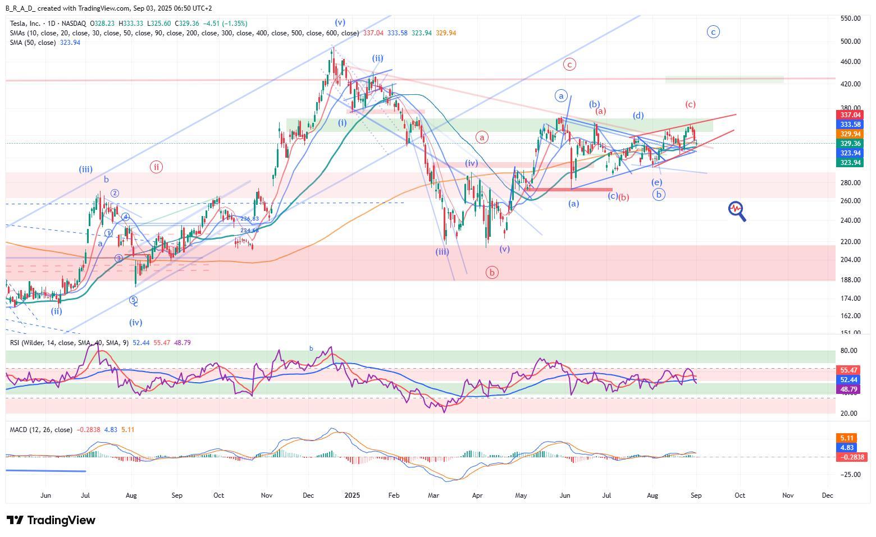
Task: Click the red 55.47 RSI axis tag
Action: 847,370
